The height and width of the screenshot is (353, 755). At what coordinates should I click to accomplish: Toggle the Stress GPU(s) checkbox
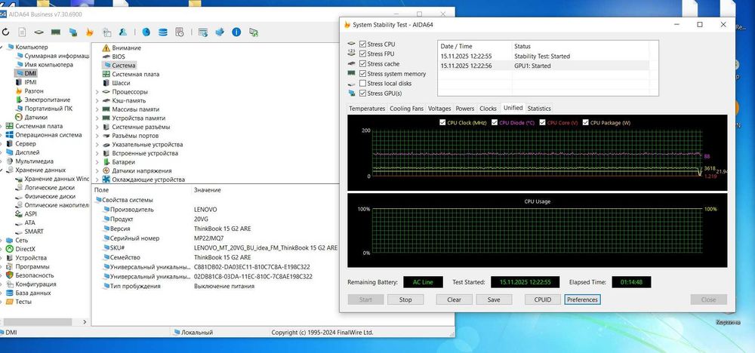[362, 94]
